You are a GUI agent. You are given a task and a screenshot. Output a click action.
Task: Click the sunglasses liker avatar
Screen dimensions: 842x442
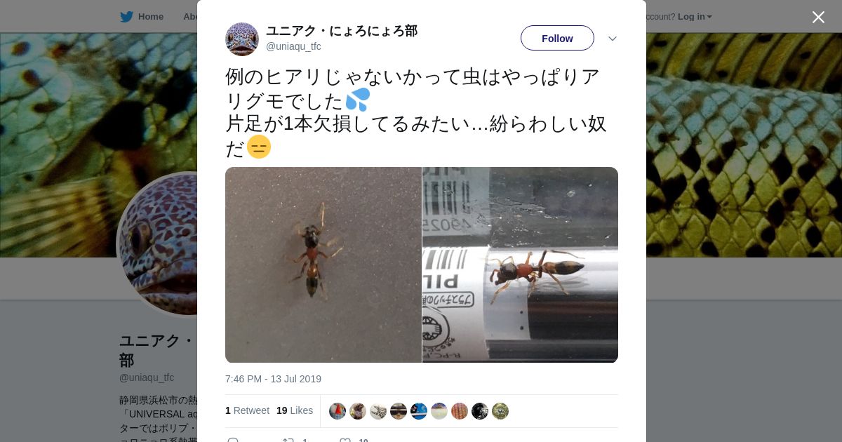[399, 411]
